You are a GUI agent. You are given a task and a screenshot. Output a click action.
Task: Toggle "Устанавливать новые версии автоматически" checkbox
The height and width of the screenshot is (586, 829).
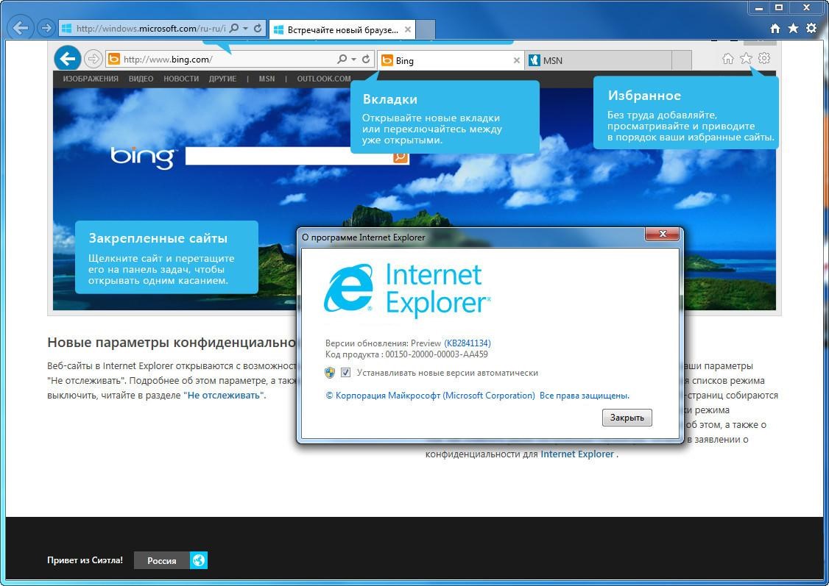pos(345,373)
